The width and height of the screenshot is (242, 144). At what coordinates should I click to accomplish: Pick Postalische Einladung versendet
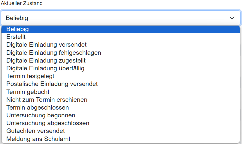point(52,84)
